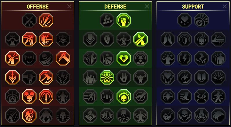Image resolution: width=231 pixels, height=127 pixels.
Task: Click the axe mastery icon in Offense
Action: 46,77
